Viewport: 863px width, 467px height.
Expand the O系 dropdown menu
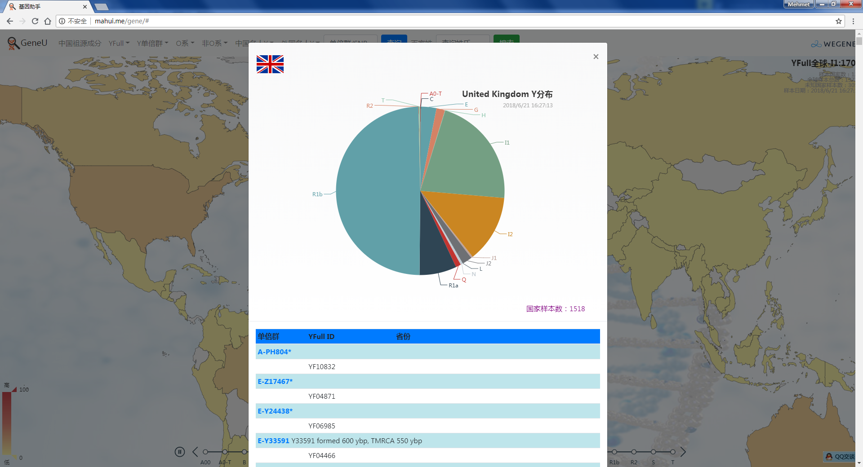click(185, 43)
